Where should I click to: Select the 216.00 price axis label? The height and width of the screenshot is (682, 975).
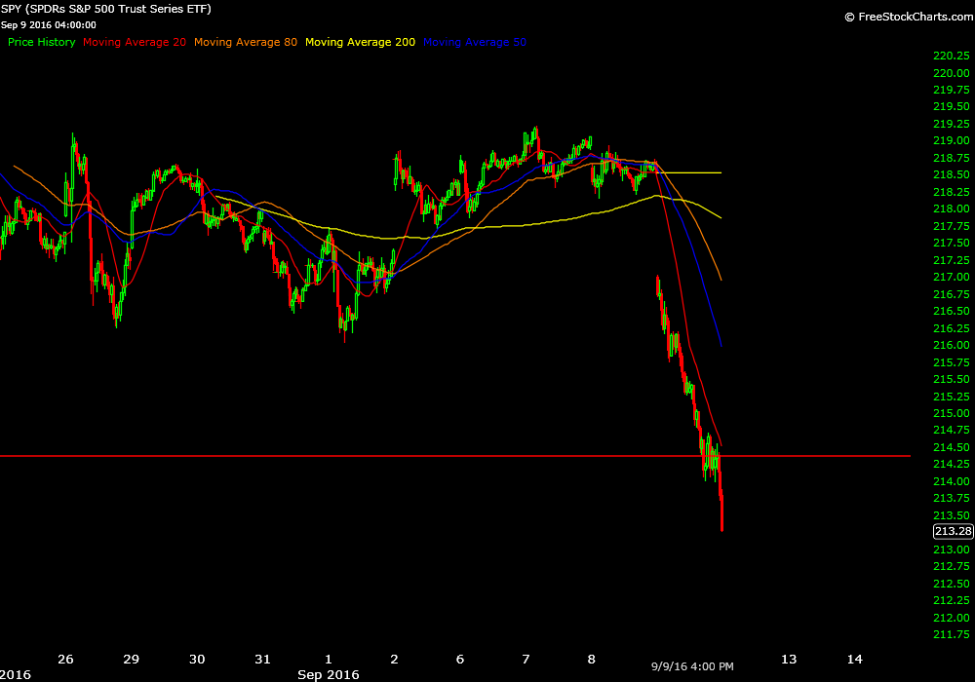pyautogui.click(x=951, y=345)
